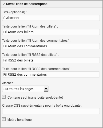Screen dimensions: 103x128
Task: Click the 'Contenu seul (sans boîte englobante)' label
Action: [35, 98]
